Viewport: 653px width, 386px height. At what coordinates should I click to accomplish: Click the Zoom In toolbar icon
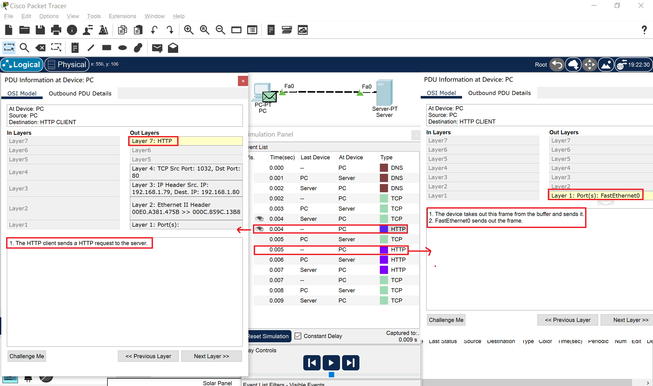click(189, 30)
